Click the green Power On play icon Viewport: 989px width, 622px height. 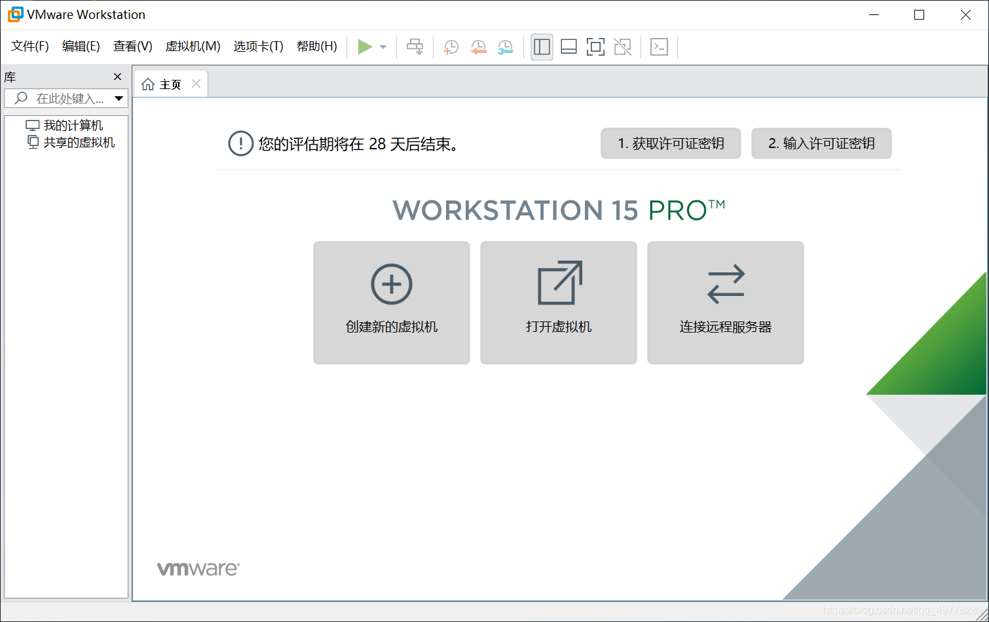click(365, 46)
